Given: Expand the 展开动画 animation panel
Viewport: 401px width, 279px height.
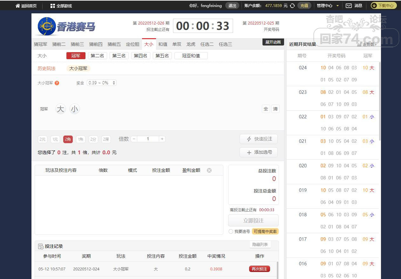Looking at the screenshot, I should click(x=273, y=42).
